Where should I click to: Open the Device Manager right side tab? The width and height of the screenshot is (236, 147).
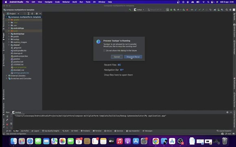[234, 48]
